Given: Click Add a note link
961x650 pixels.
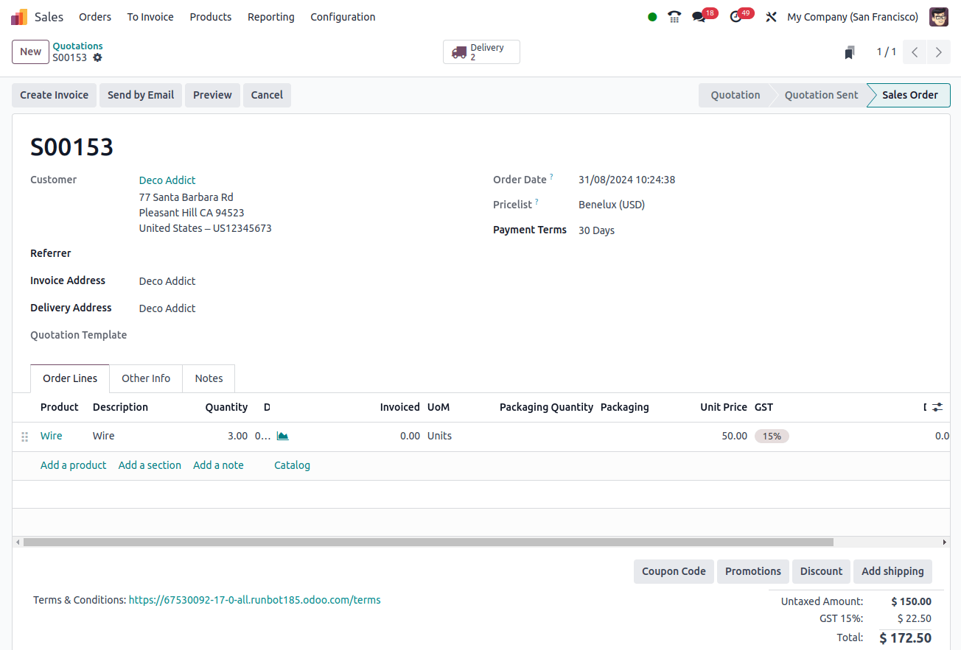Looking at the screenshot, I should [218, 465].
